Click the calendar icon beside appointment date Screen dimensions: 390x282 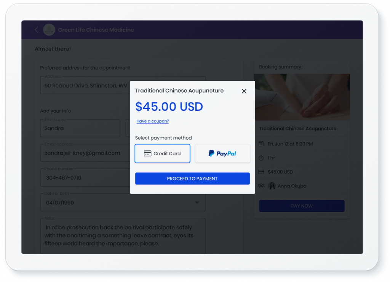(261, 144)
